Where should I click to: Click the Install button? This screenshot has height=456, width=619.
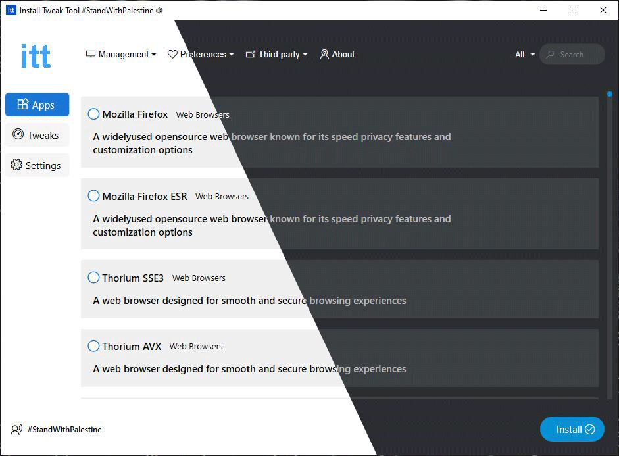click(571, 429)
